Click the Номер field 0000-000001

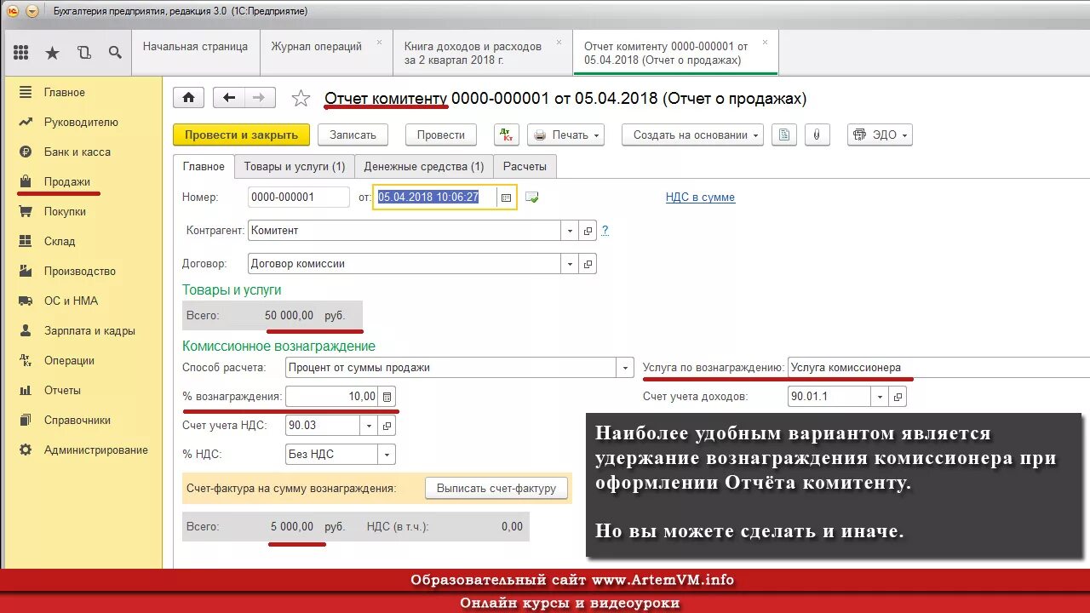[299, 198]
